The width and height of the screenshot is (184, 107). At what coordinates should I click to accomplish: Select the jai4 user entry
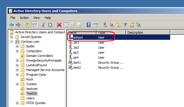coord(76,57)
